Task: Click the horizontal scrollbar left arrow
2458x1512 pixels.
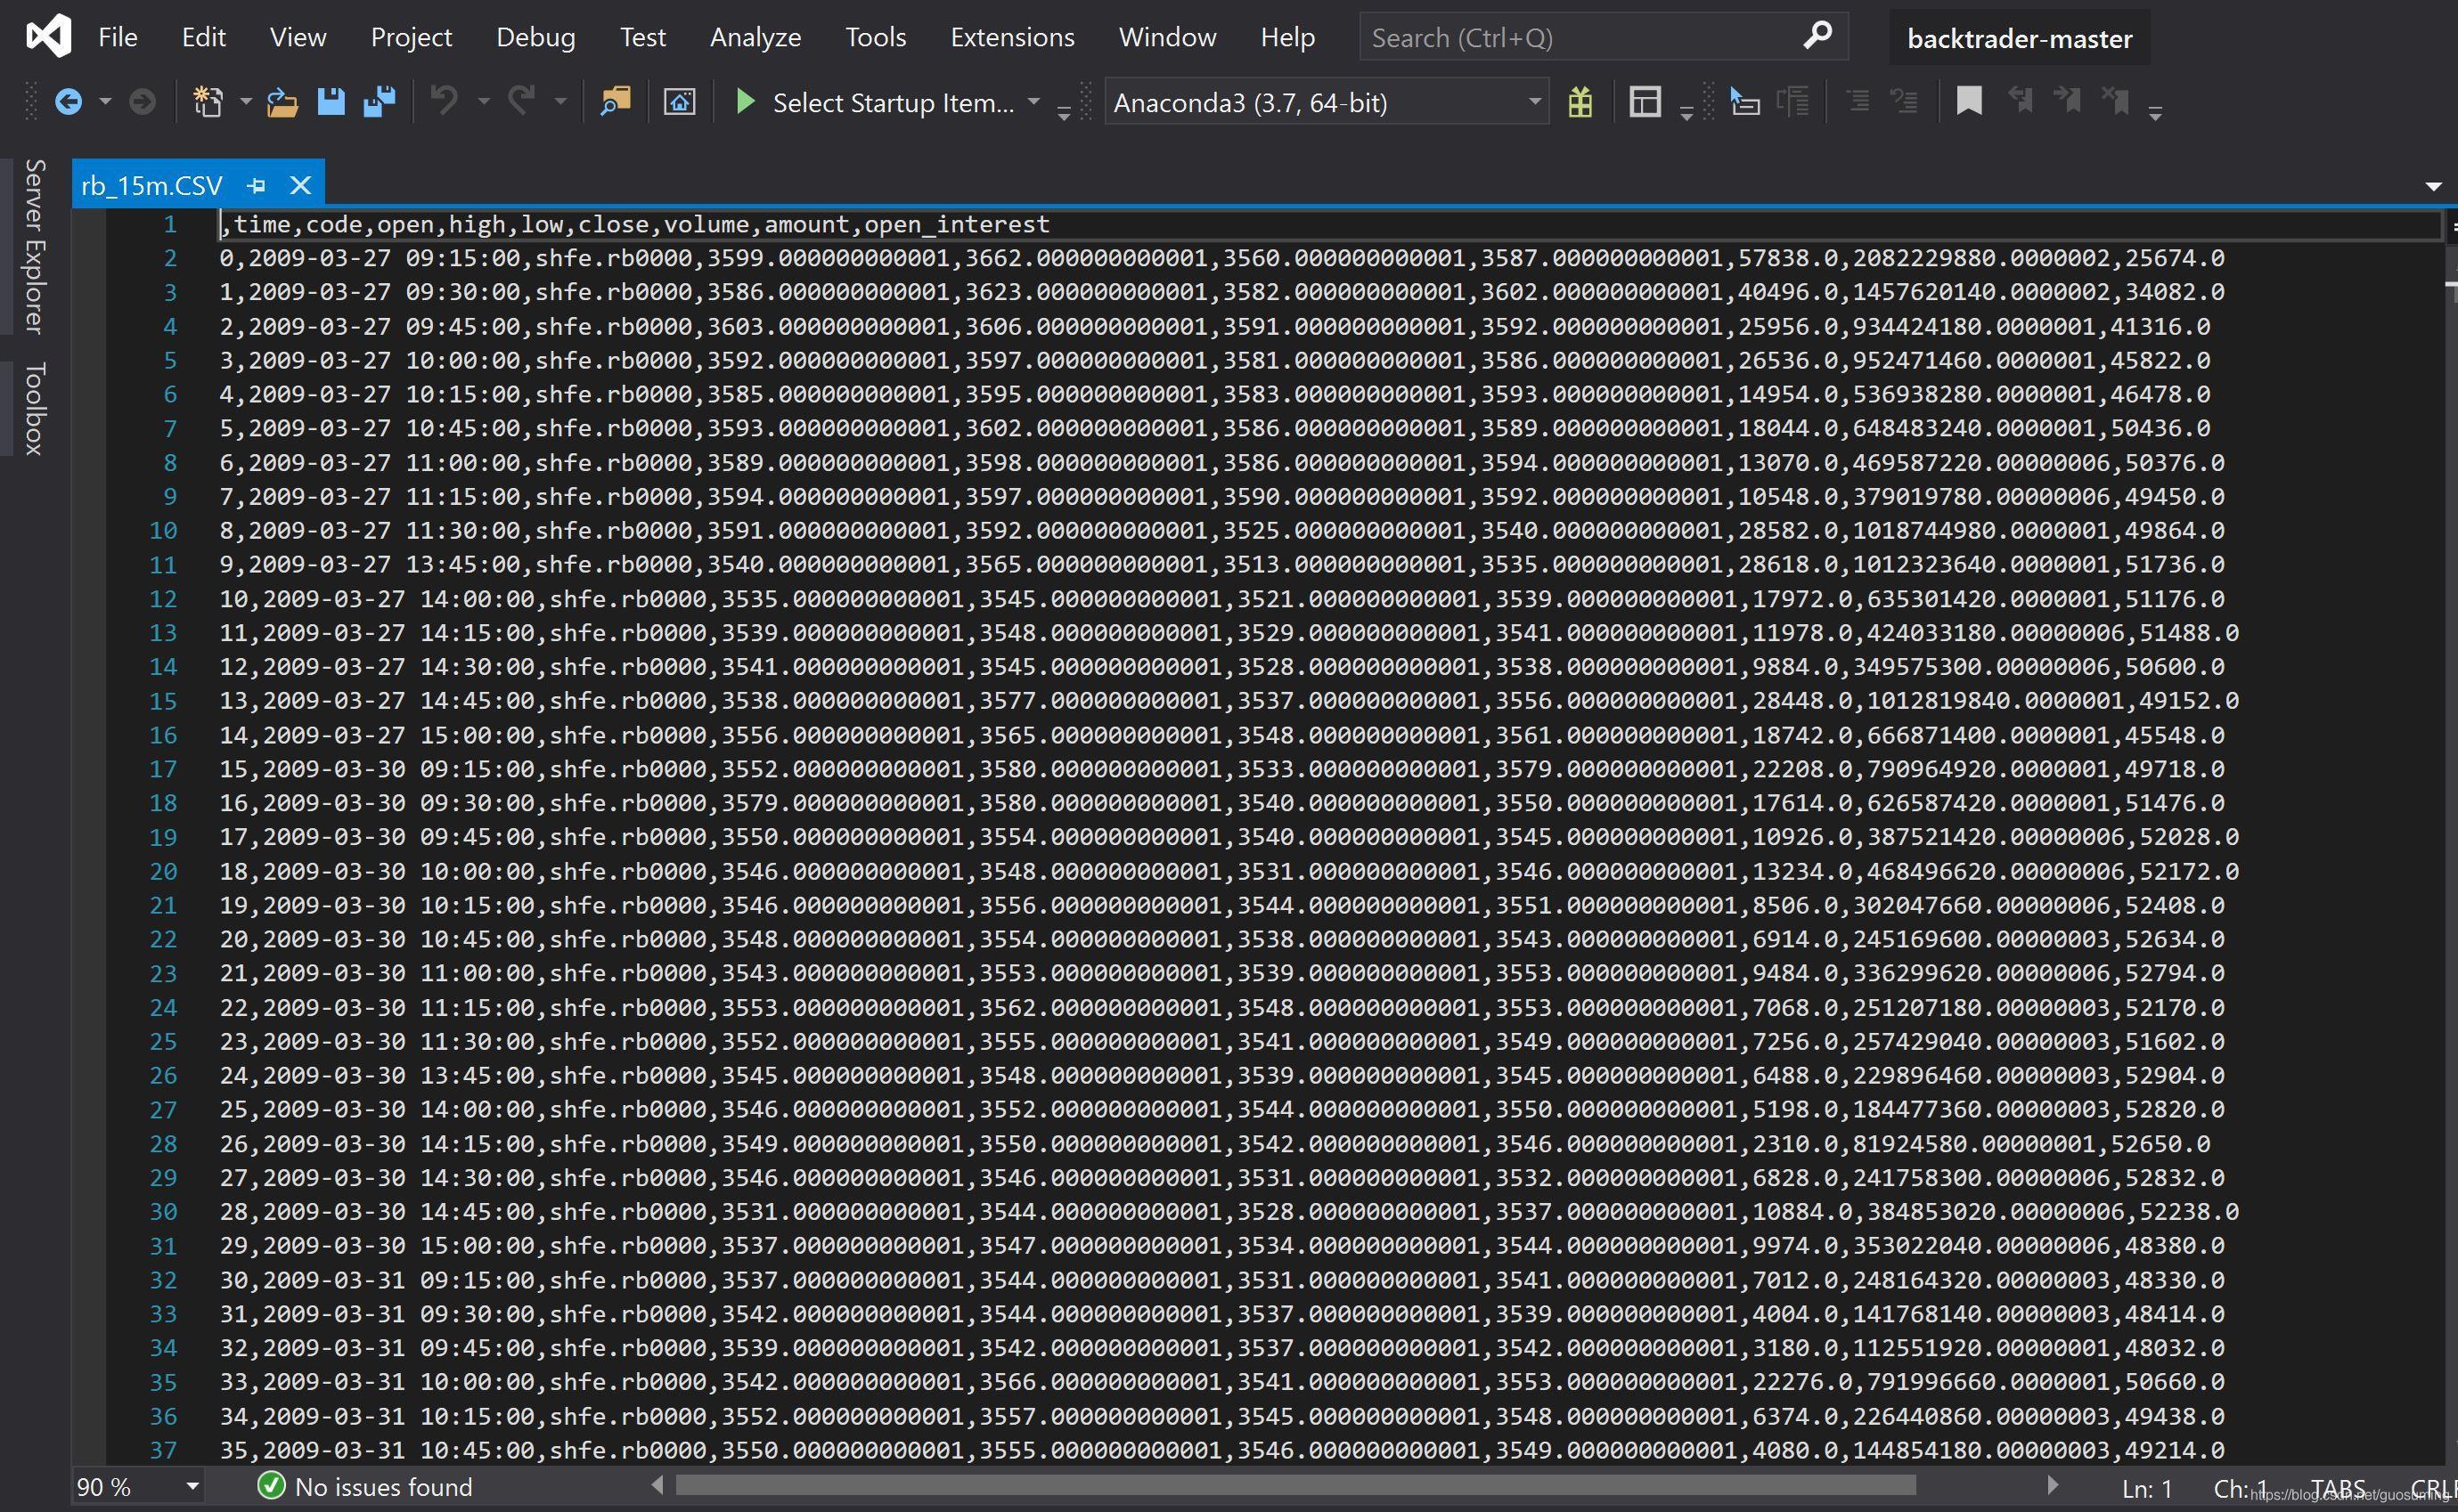Action: [657, 1485]
